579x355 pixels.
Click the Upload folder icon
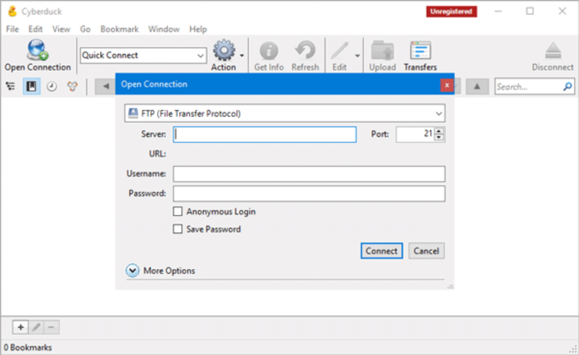[x=382, y=51]
